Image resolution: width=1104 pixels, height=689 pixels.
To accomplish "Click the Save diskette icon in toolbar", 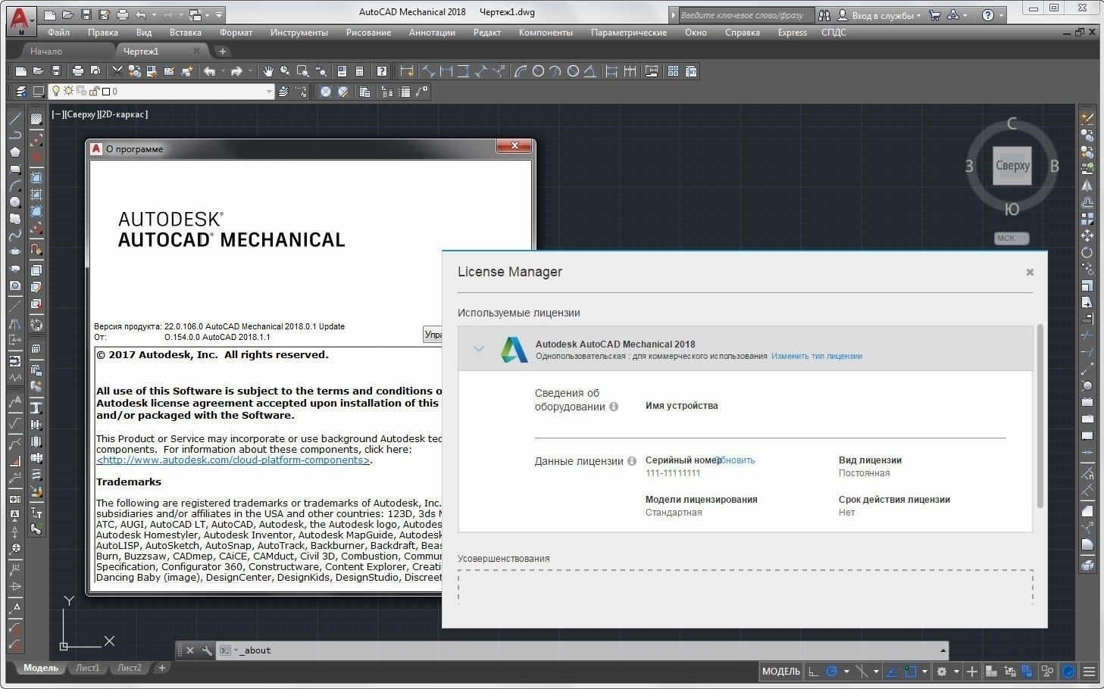I will tap(56, 71).
